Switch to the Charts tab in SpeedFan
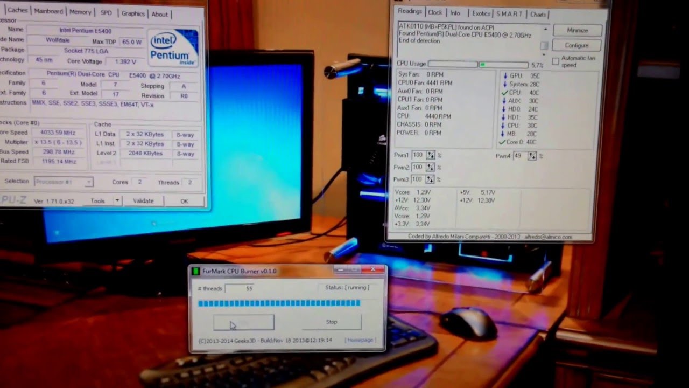 [538, 15]
